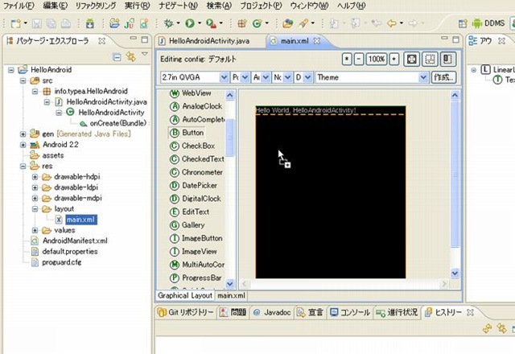Click the zoom-in plus button in layout editor
This screenshot has width=515, height=354.
[394, 59]
